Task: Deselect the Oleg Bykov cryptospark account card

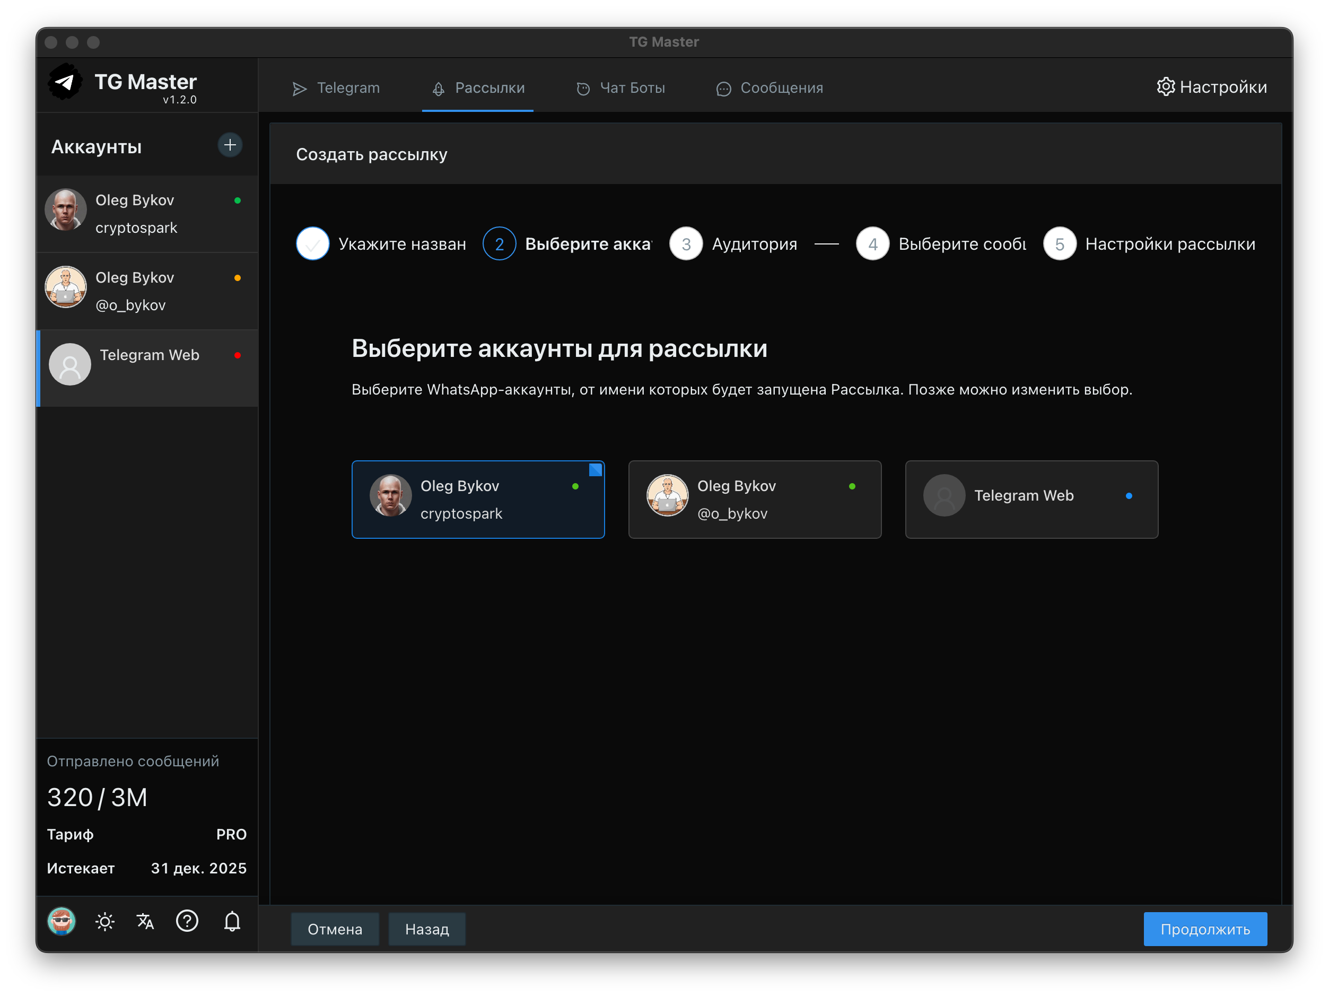Action: click(478, 500)
